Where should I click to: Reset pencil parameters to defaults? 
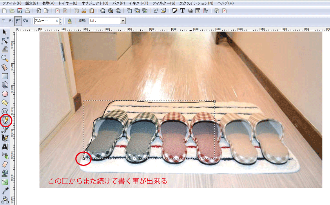coord(70,21)
